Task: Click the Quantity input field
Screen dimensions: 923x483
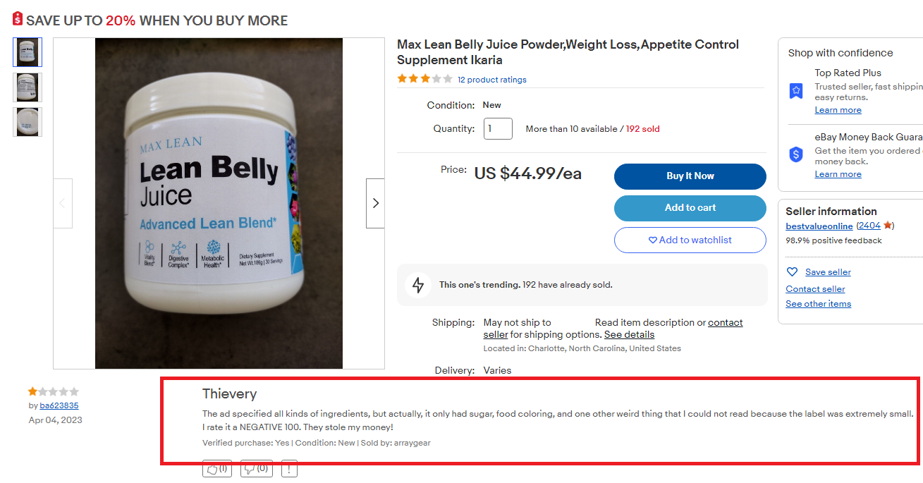Action: (498, 128)
